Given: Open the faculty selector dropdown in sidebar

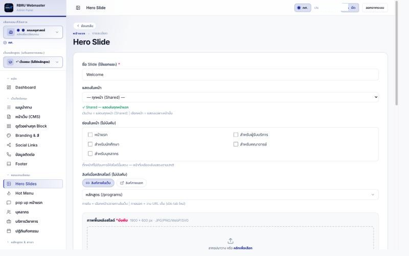Looking at the screenshot, I should click(x=33, y=32).
